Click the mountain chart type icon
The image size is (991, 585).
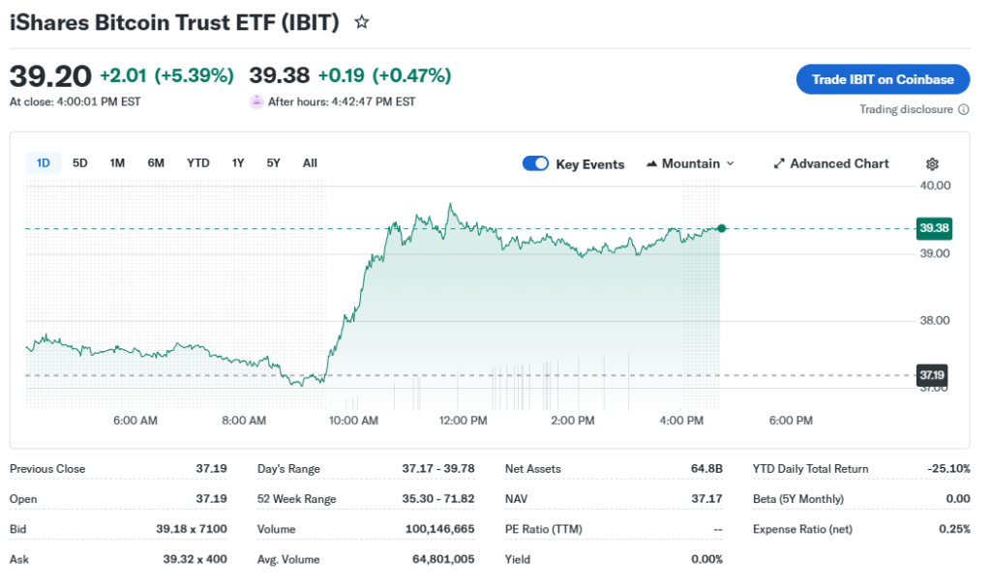651,164
